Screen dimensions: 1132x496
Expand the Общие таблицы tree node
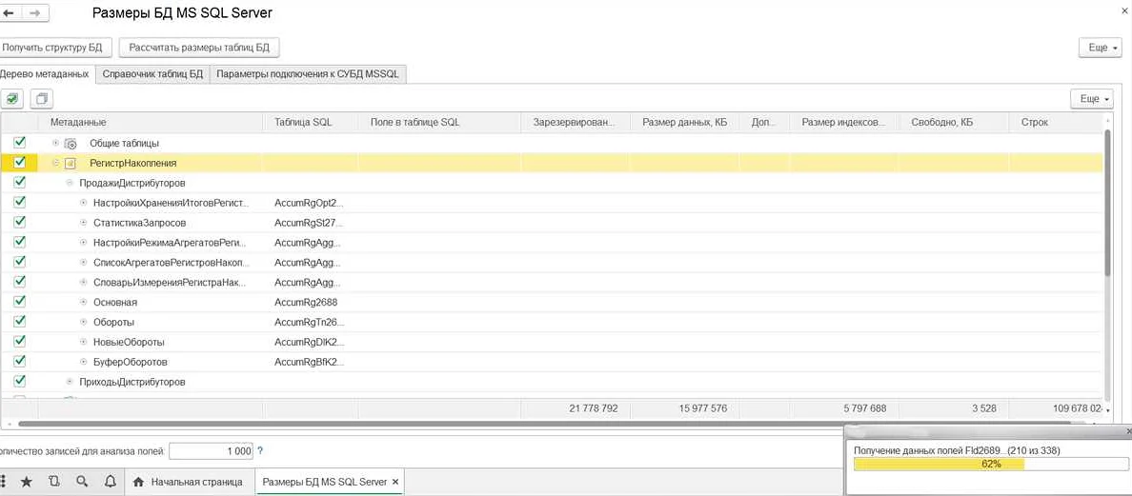[x=55, y=143]
